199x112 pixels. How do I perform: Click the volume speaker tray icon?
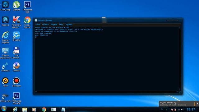click(x=182, y=110)
